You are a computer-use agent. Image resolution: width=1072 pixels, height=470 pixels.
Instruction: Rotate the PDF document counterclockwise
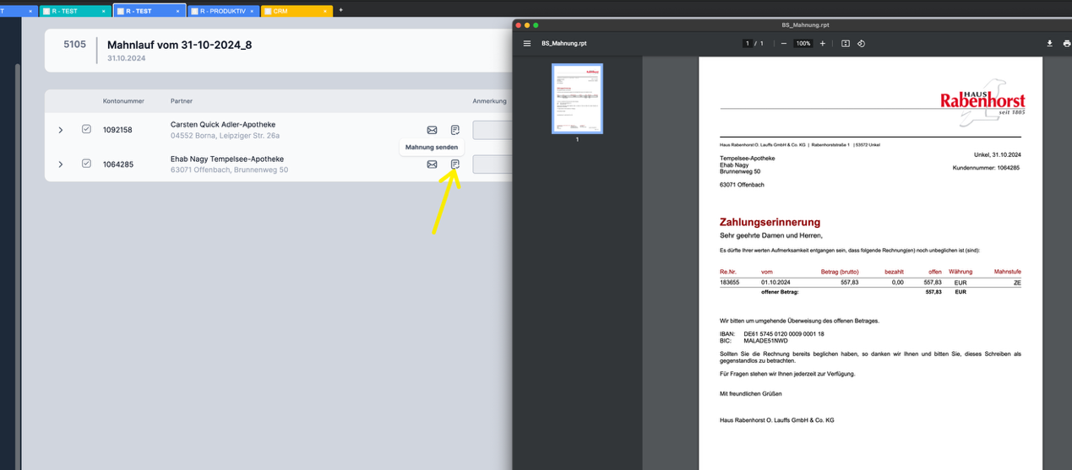(x=861, y=43)
